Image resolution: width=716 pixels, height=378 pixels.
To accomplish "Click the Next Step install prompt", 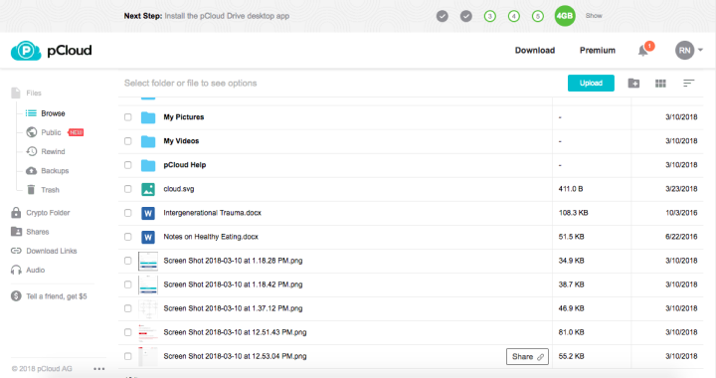I will pyautogui.click(x=207, y=16).
